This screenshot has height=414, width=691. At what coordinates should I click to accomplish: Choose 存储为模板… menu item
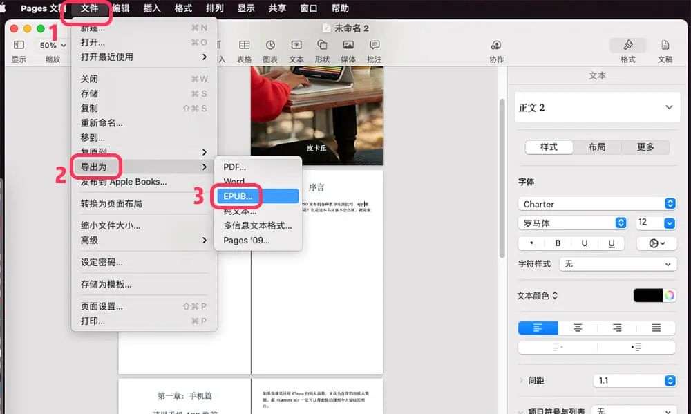pyautogui.click(x=144, y=284)
